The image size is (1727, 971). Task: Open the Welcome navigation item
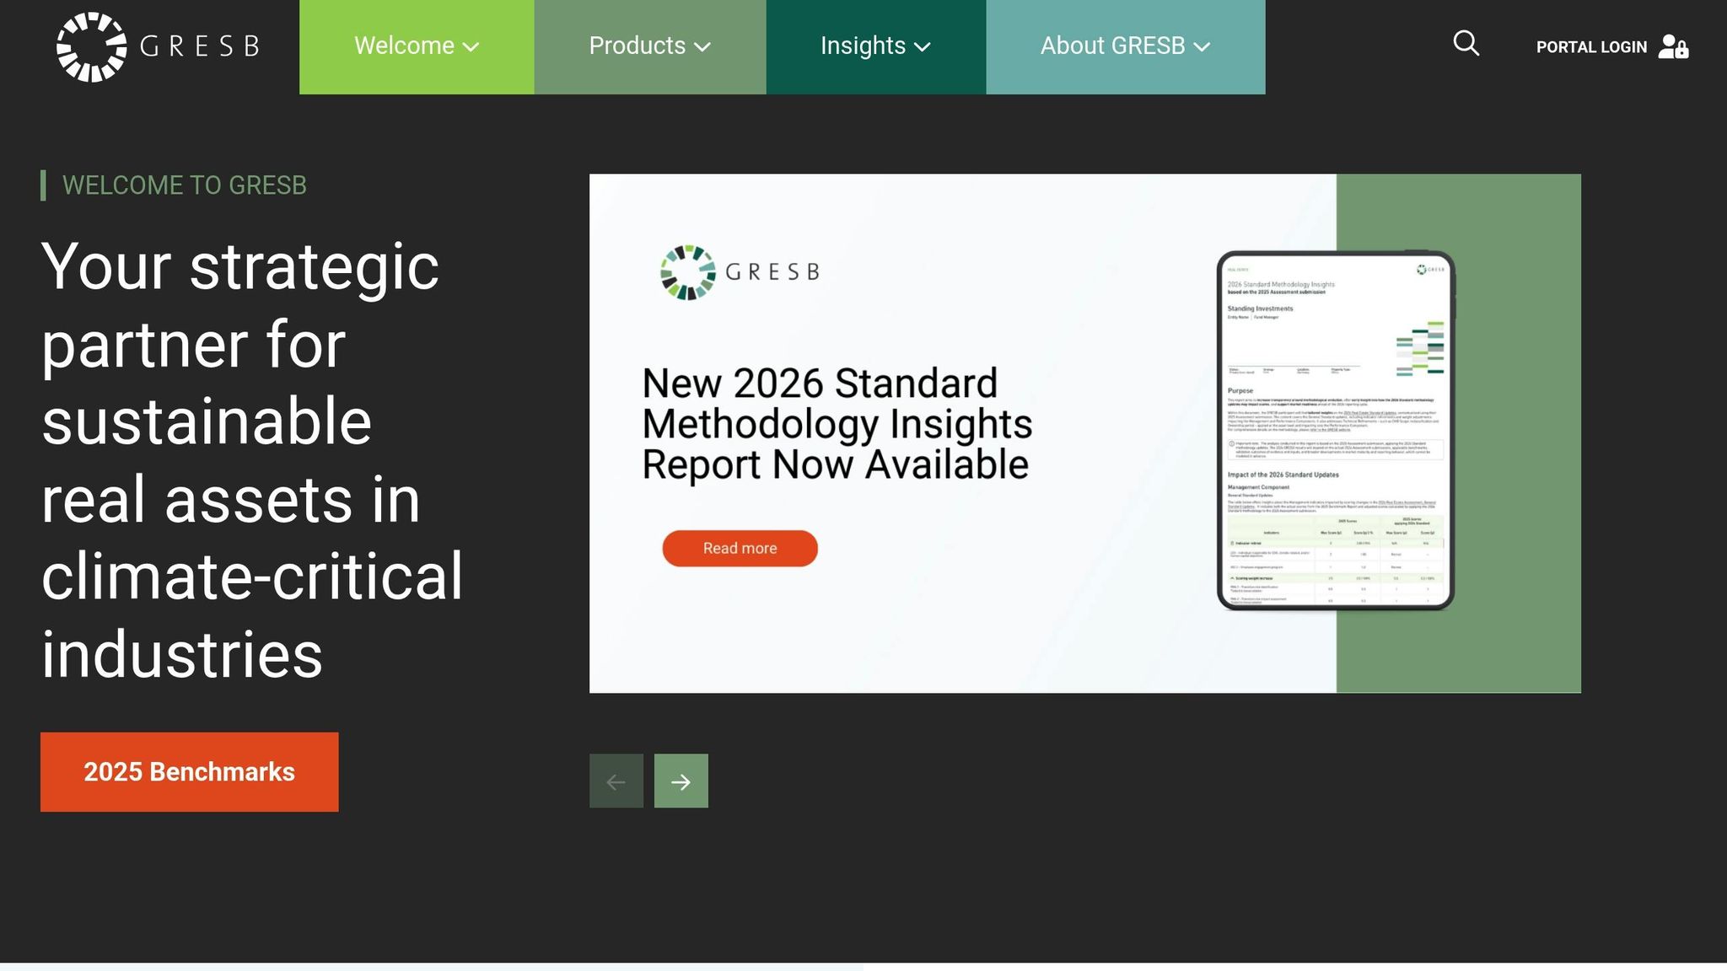tap(404, 46)
